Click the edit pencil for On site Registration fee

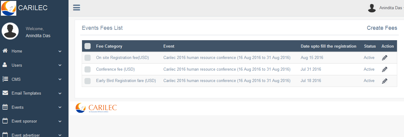pyautogui.click(x=385, y=58)
